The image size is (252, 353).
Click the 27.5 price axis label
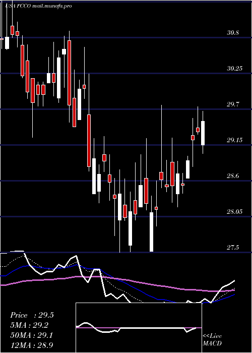(x=233, y=248)
